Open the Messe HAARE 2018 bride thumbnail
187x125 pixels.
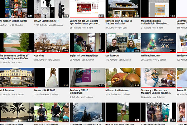(52, 77)
